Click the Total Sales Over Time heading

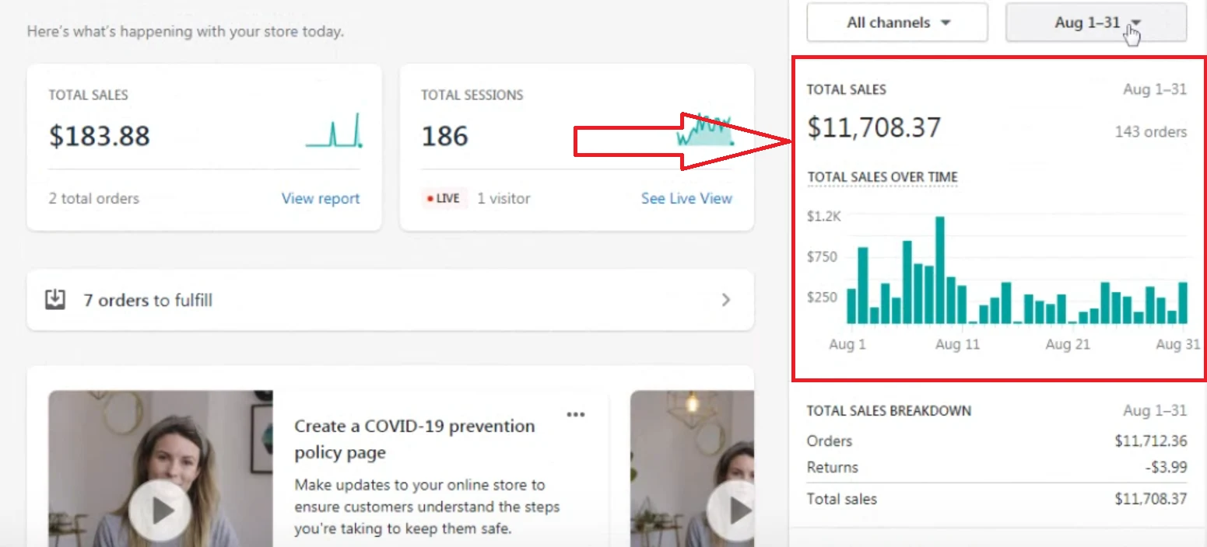point(882,177)
